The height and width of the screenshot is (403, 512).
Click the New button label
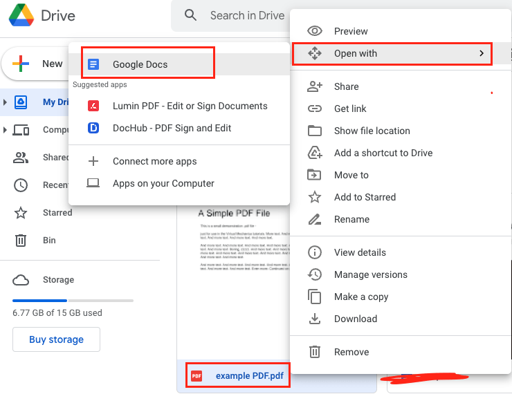[53, 64]
